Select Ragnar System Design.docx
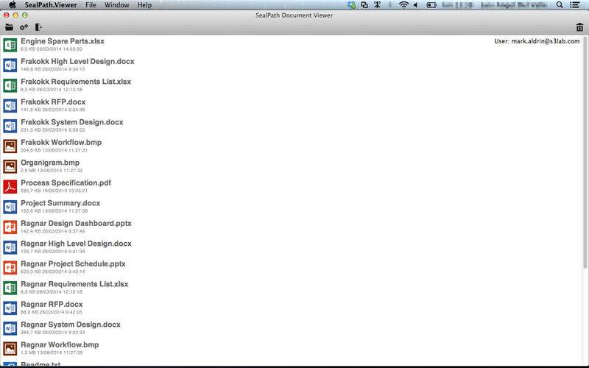 pyautogui.click(x=70, y=325)
